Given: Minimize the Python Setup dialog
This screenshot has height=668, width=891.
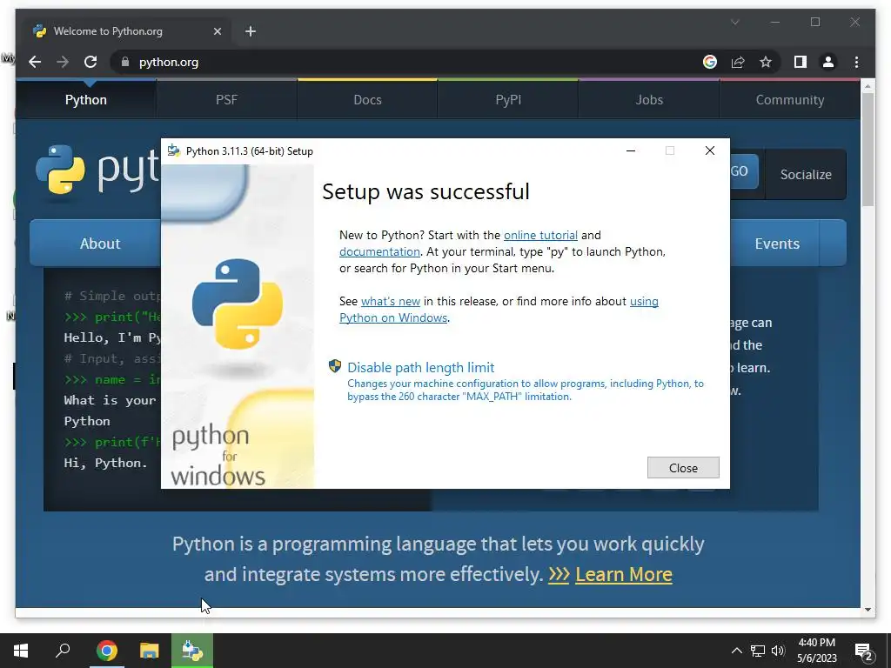Looking at the screenshot, I should pyautogui.click(x=631, y=150).
